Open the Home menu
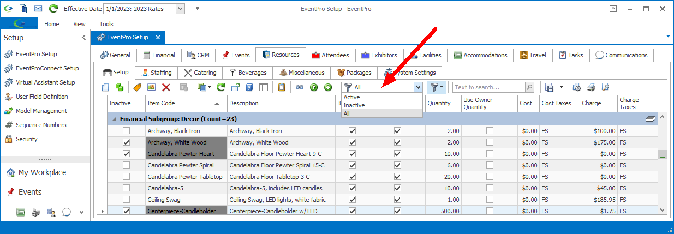Image resolution: width=674 pixels, height=234 pixels. tap(52, 24)
